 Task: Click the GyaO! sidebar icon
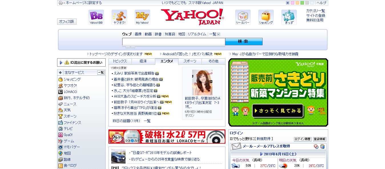tap(61, 135)
